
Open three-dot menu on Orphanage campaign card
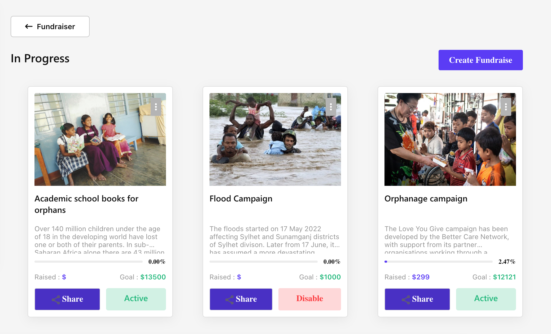pyautogui.click(x=506, y=107)
